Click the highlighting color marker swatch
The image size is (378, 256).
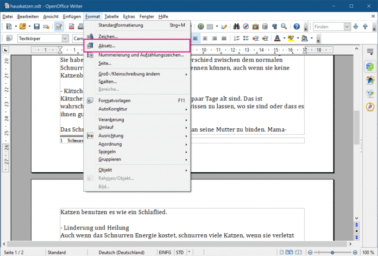[291, 39]
